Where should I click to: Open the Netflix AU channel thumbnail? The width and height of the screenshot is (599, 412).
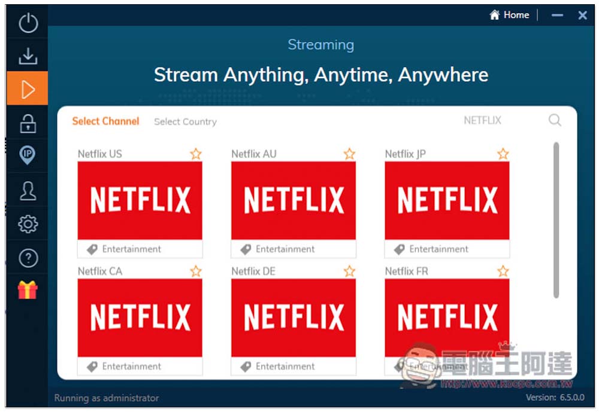294,201
